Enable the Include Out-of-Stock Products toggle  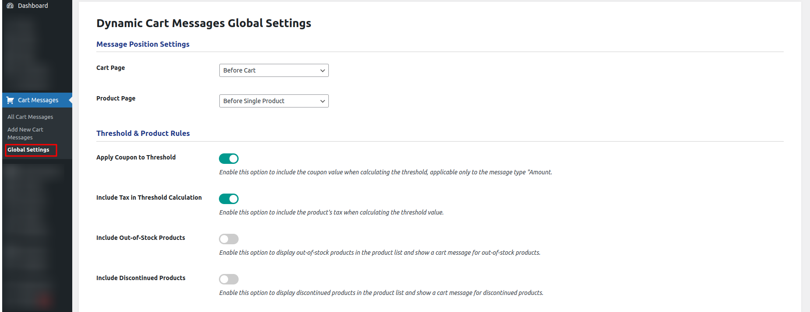tap(229, 239)
